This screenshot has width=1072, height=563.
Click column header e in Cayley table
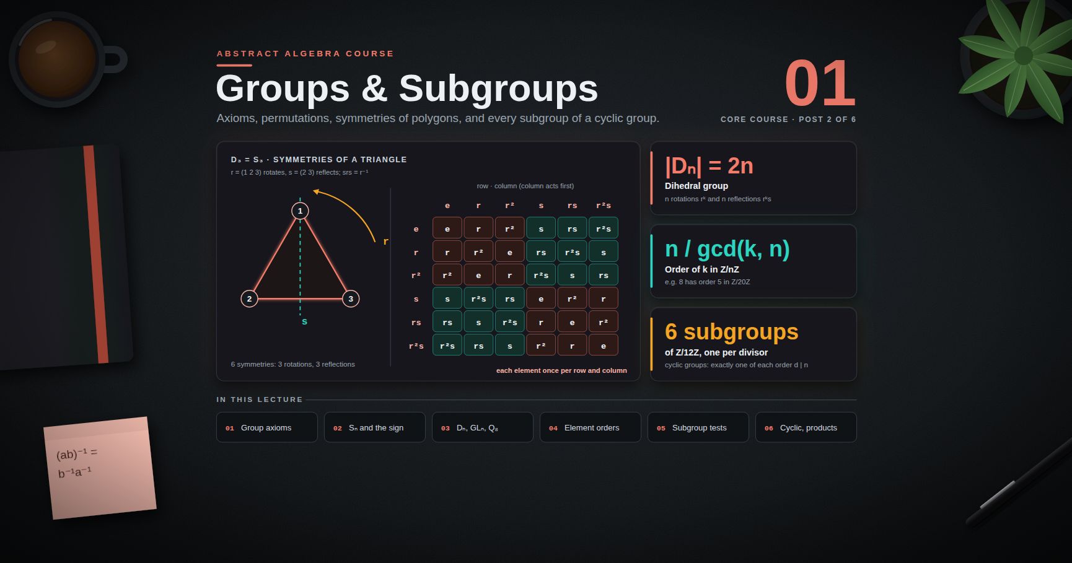(x=447, y=206)
